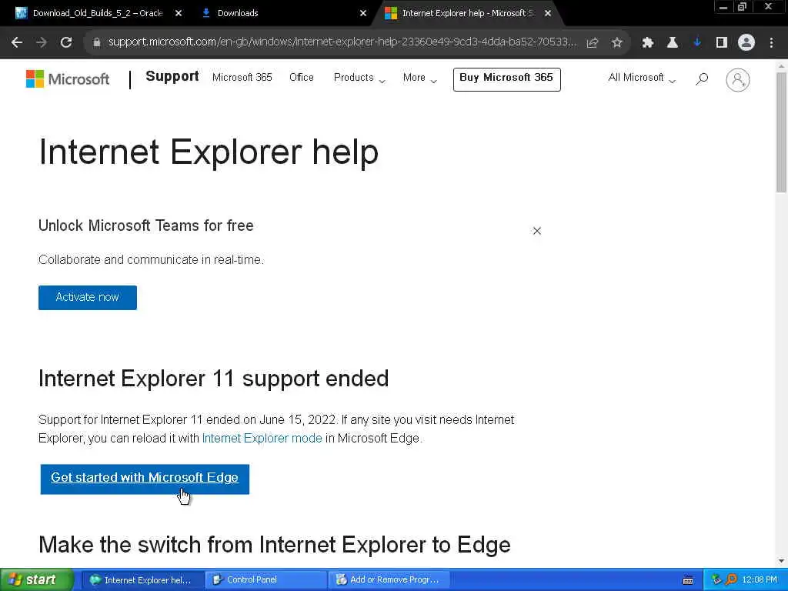The height and width of the screenshot is (591, 788).
Task: Open the site search magnifier
Action: [702, 79]
